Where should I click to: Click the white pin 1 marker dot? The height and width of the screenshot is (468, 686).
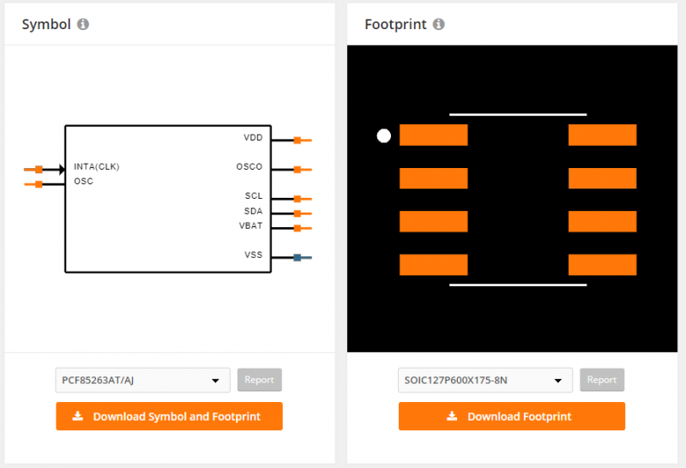(x=384, y=135)
